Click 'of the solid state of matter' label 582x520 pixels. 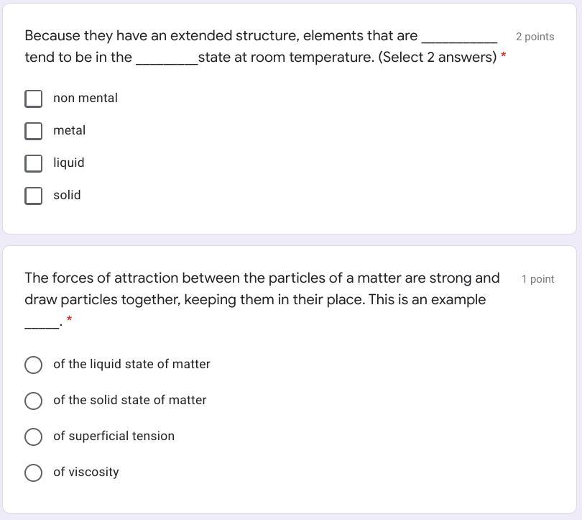[129, 400]
